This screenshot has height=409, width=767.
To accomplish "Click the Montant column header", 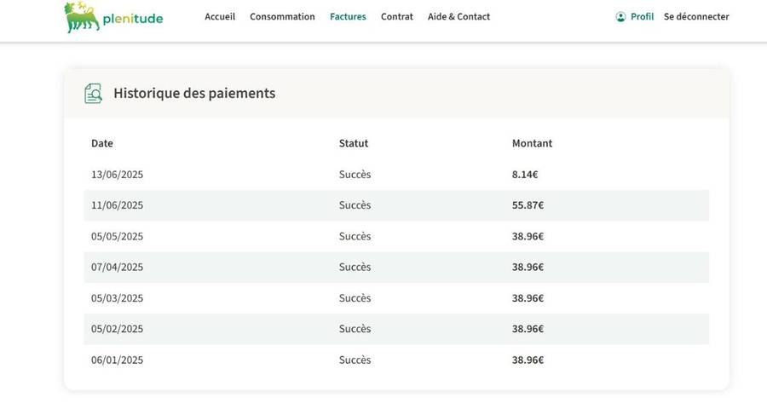I will (532, 143).
